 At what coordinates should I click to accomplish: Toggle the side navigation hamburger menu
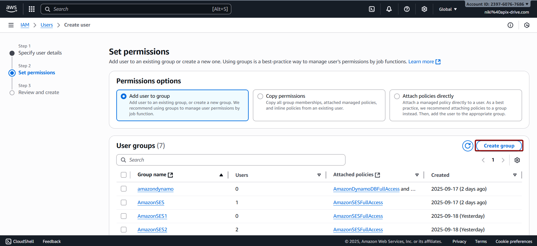tap(11, 25)
